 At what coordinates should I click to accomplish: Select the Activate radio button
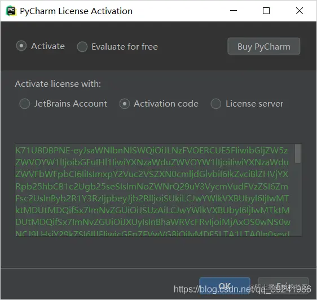(21, 46)
